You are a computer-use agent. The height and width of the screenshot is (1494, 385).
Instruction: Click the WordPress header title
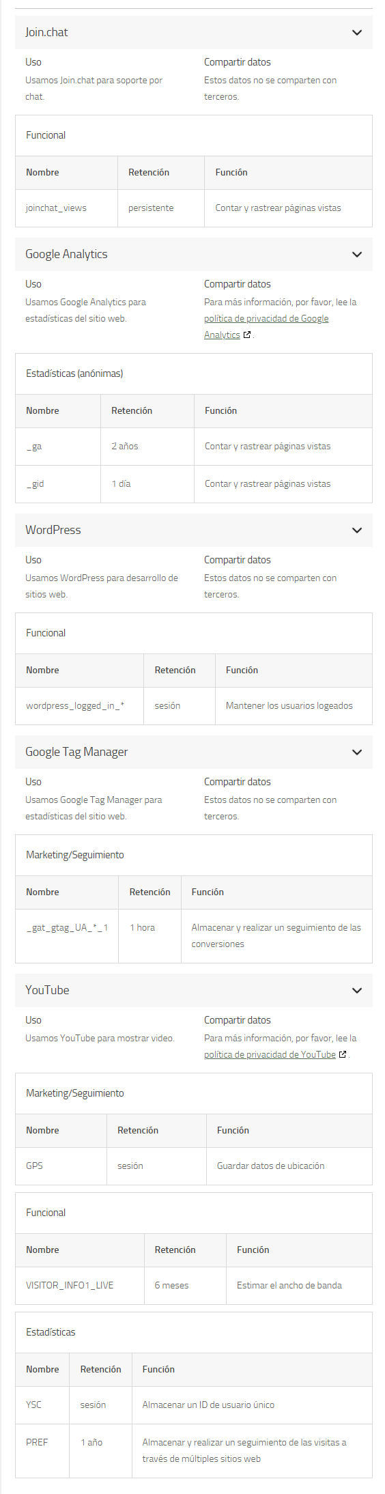point(53,531)
